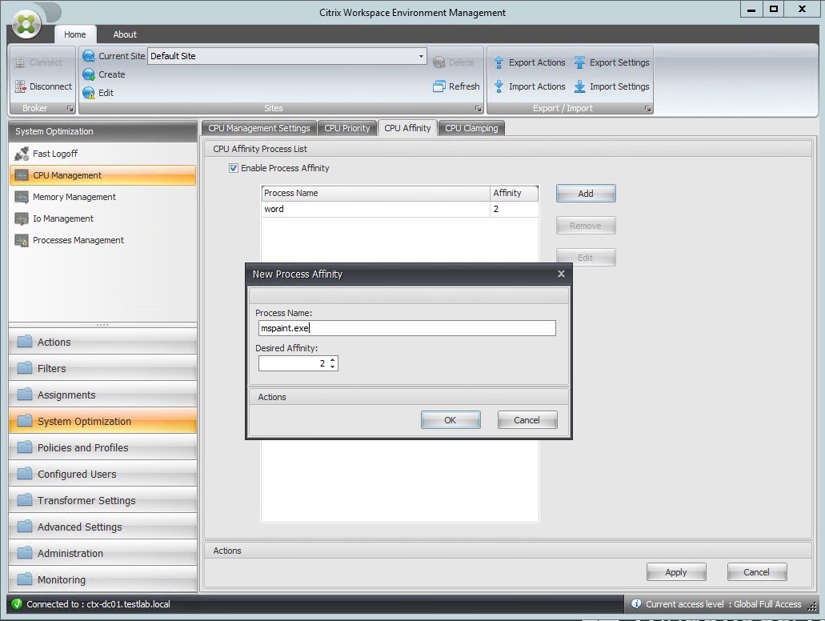Viewport: 825px width, 621px height.
Task: Switch to CPU Management Settings tab
Action: (x=259, y=128)
